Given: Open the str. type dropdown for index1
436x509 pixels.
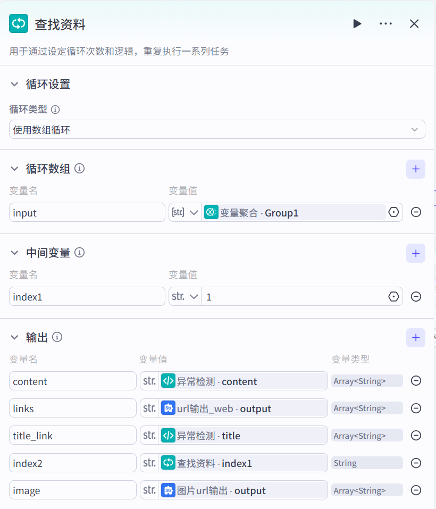Looking at the screenshot, I should (x=185, y=297).
